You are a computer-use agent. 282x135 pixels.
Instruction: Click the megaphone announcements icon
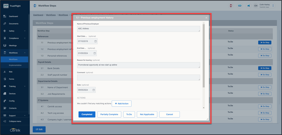(248, 6)
